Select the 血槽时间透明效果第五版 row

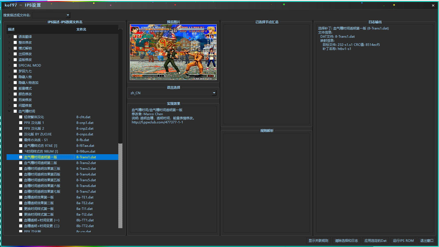[x=62, y=180]
